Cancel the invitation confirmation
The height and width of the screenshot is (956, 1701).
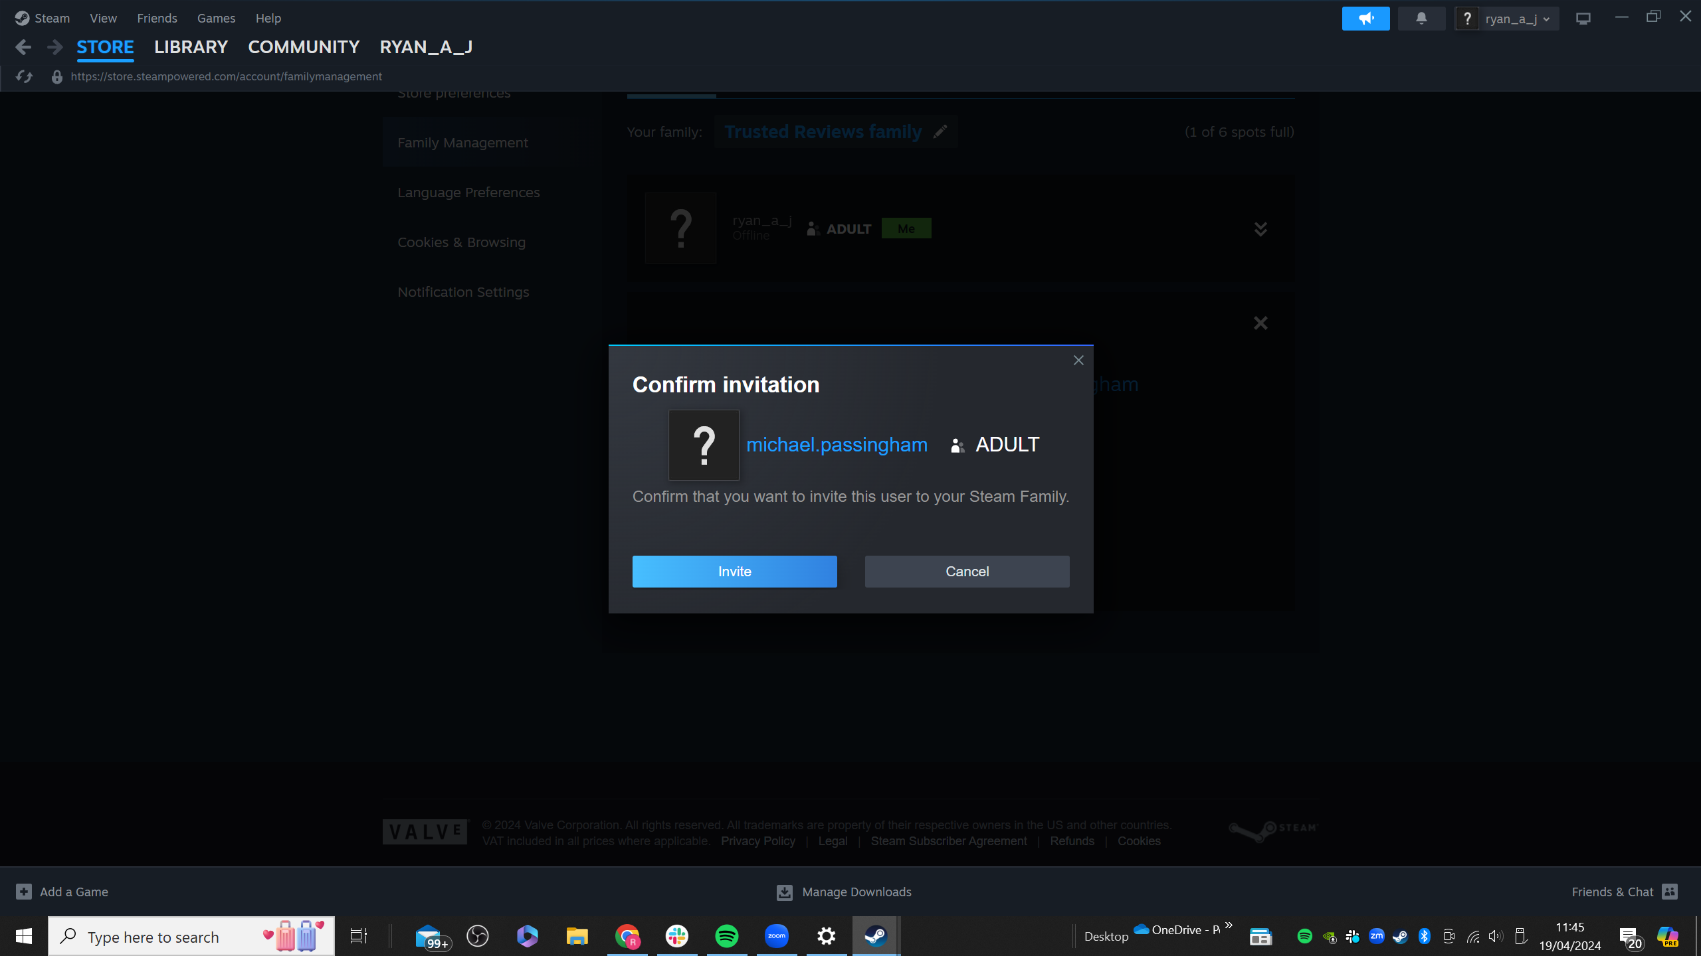coord(967,572)
